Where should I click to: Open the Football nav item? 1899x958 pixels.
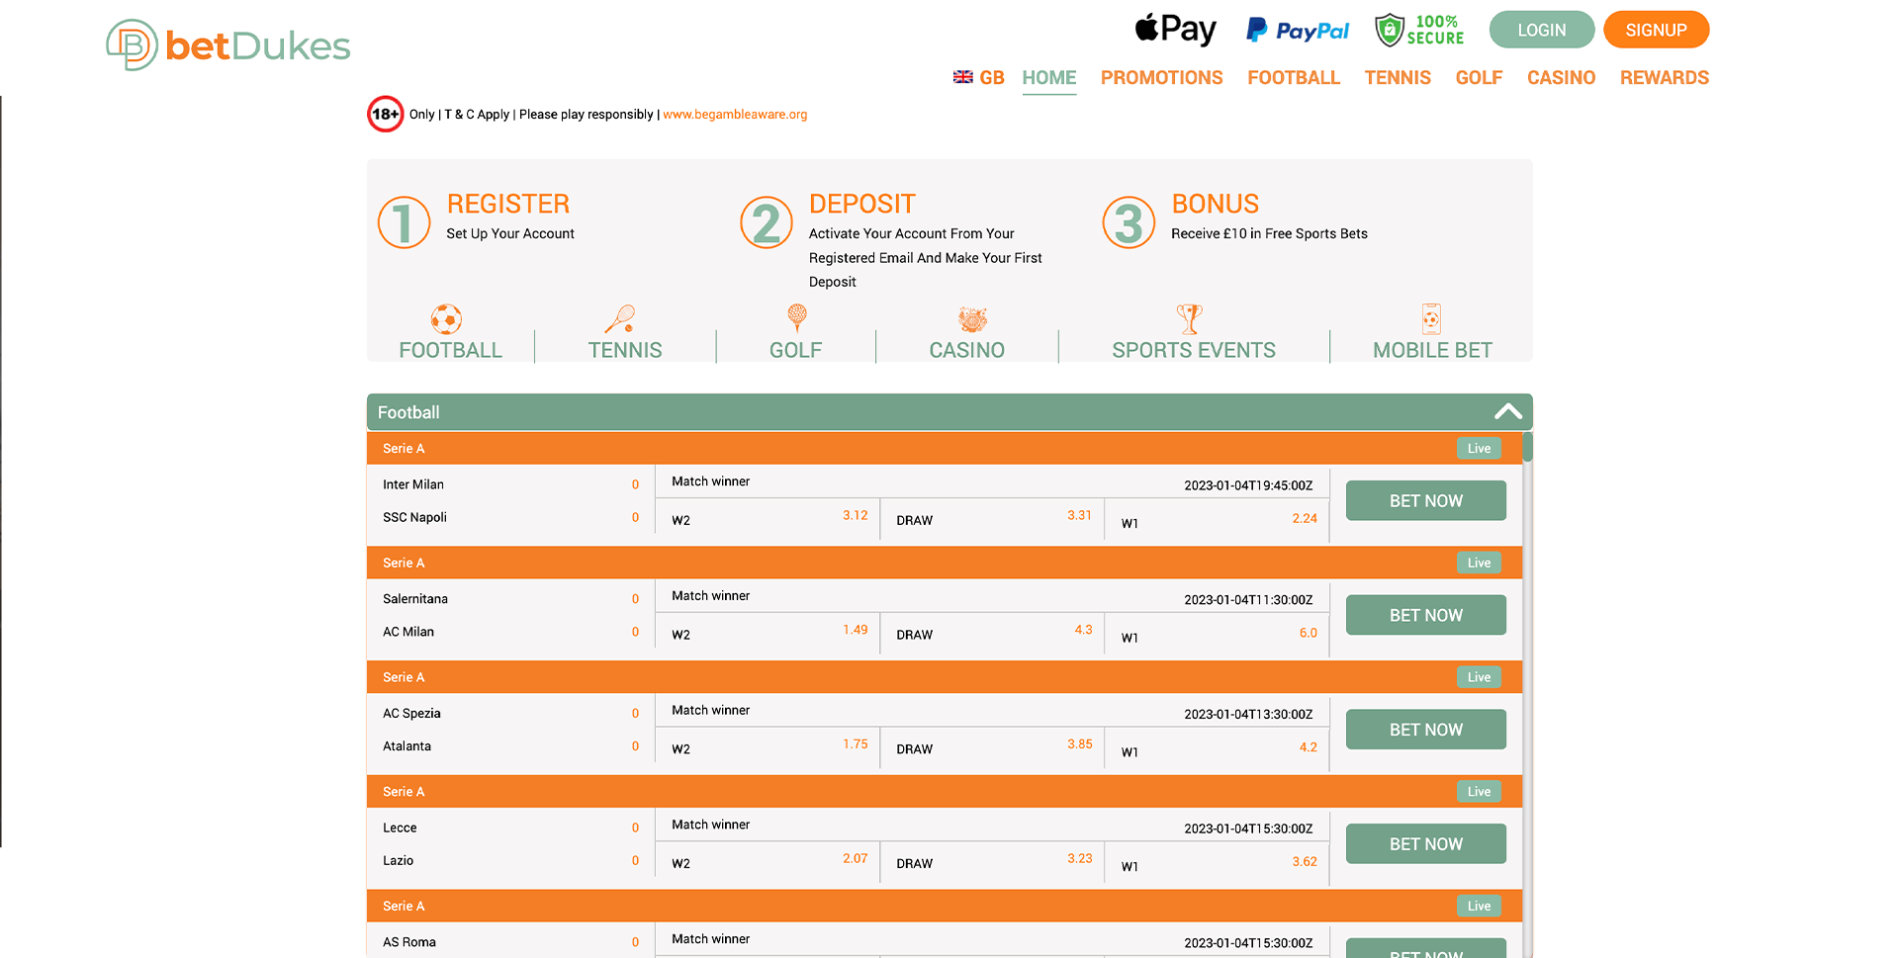(x=1293, y=78)
